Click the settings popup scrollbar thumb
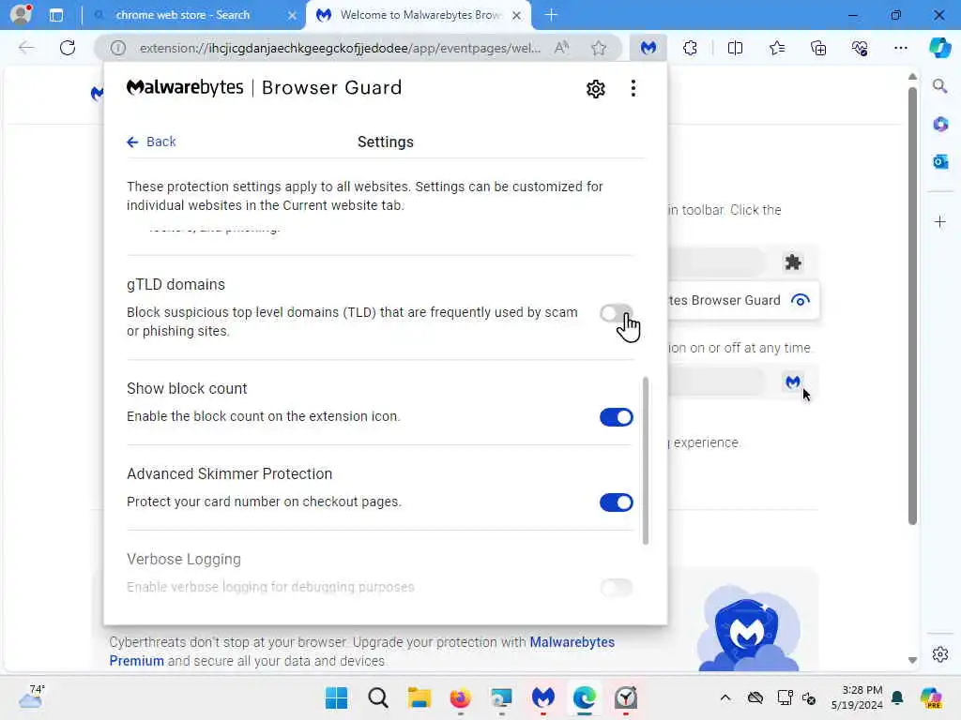 (646, 460)
